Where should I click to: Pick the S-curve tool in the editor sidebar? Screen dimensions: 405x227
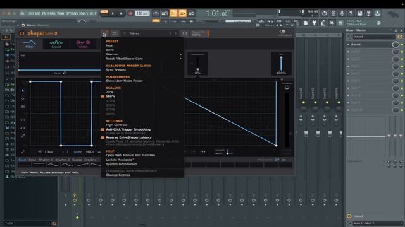coord(23,136)
